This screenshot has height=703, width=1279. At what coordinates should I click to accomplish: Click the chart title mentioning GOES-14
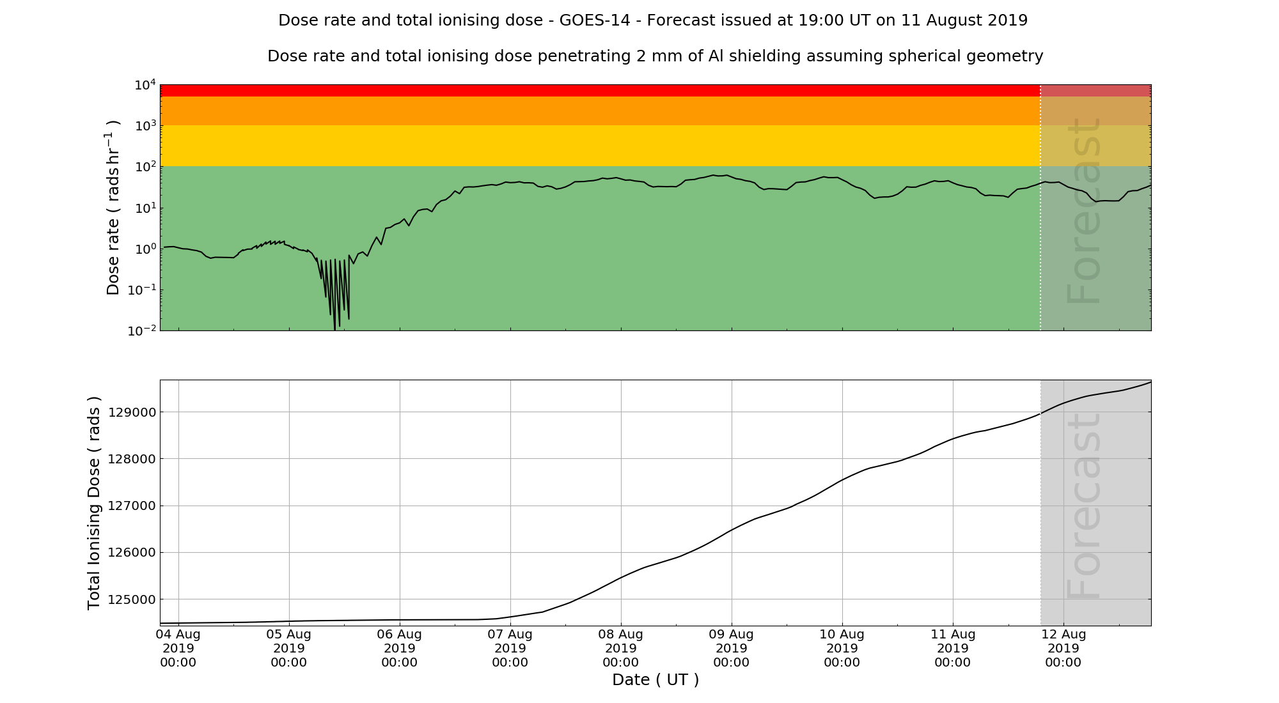652,20
